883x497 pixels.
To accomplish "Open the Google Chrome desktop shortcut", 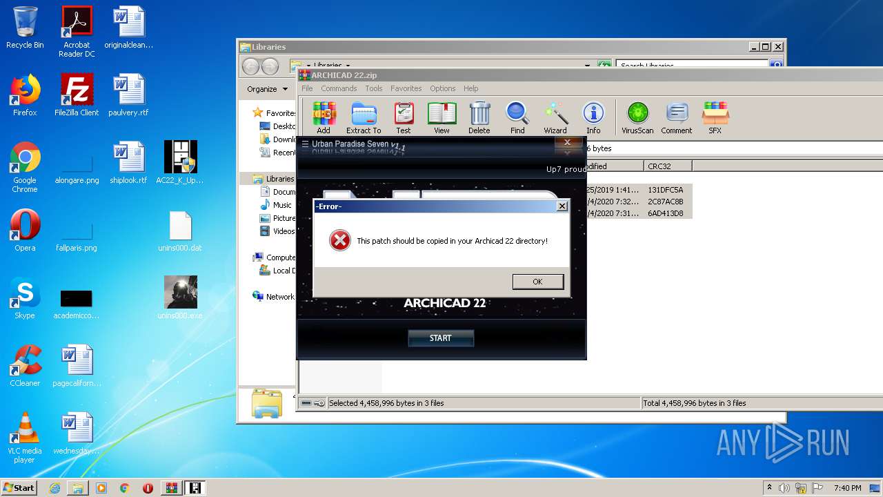I will pos(25,167).
